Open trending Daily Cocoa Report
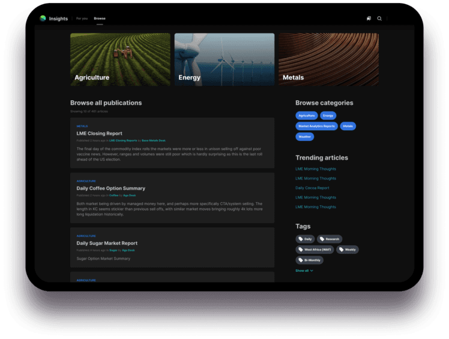449x339 pixels. tap(312, 188)
